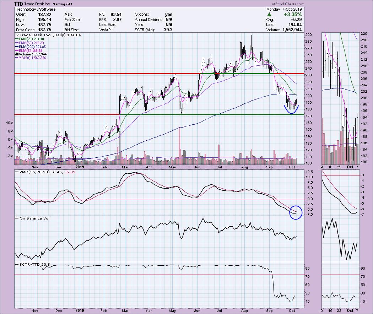Click the 194 price label on the mini chart
This screenshot has height=314, width=373.
(x=364, y=117)
